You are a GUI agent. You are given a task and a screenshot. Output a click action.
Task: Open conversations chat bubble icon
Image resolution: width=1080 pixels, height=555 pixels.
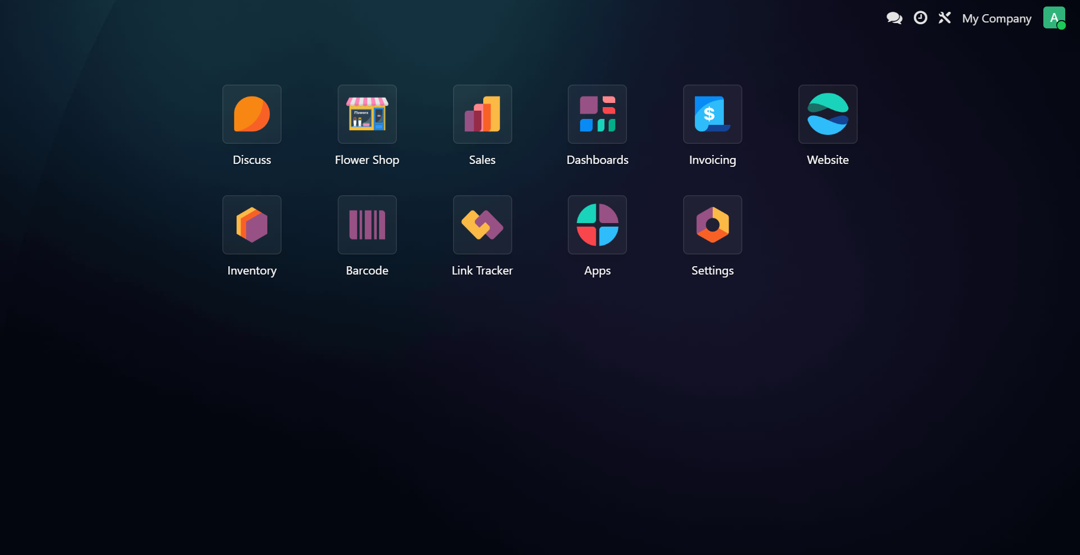(x=894, y=18)
